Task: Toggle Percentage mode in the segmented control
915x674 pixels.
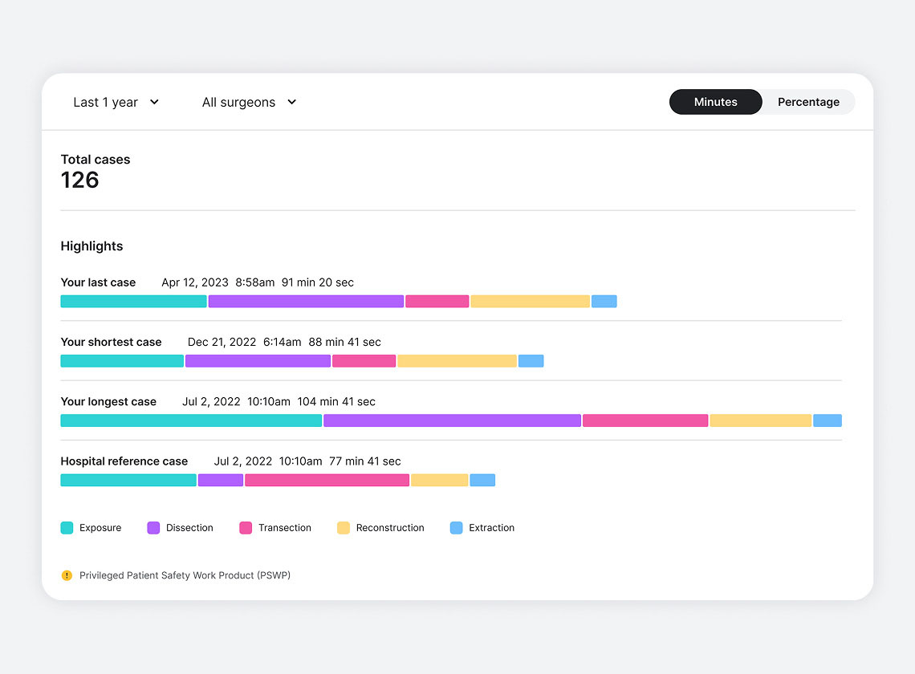Action: pos(808,102)
